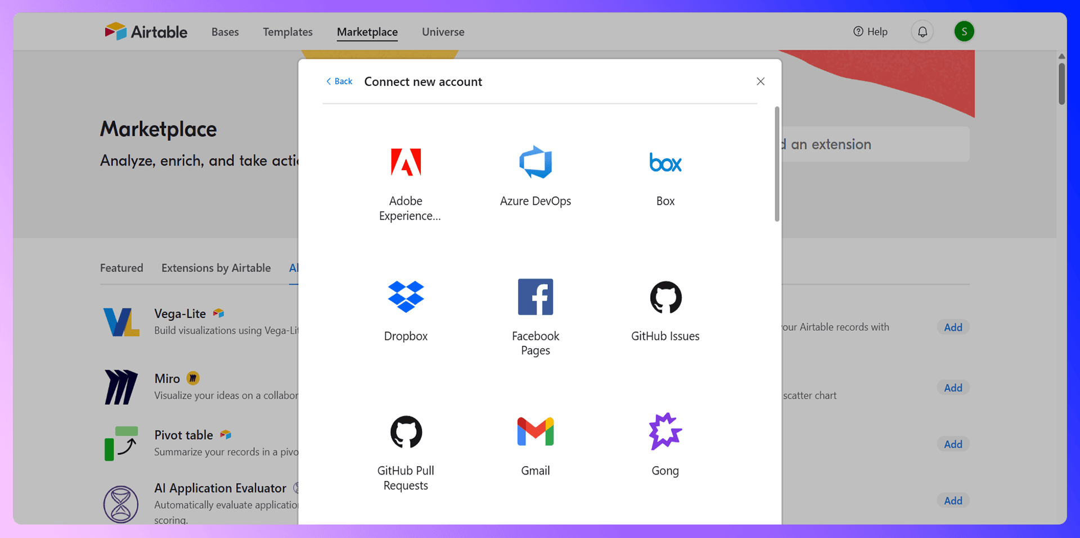This screenshot has width=1080, height=538.
Task: Open the Marketplace nav item
Action: coord(367,32)
